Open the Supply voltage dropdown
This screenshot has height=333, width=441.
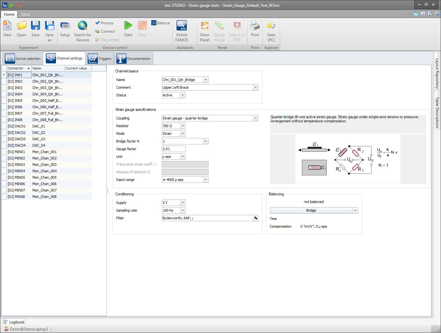click(183, 203)
